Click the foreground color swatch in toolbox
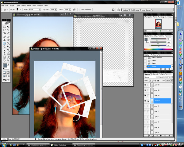This screenshot has height=147, width=184. [x=5, y=66]
